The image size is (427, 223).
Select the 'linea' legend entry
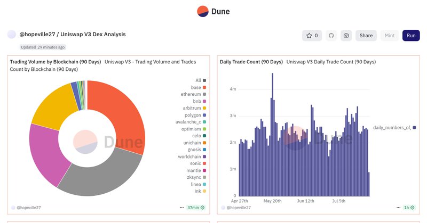coord(198,185)
